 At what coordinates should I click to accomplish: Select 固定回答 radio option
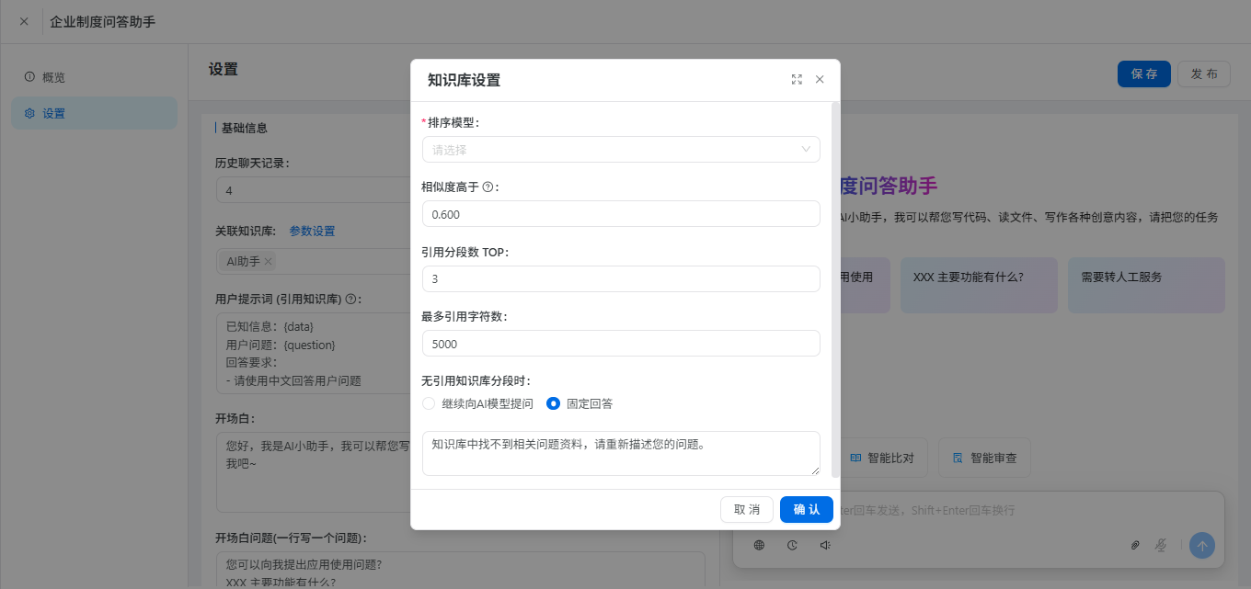coord(580,403)
